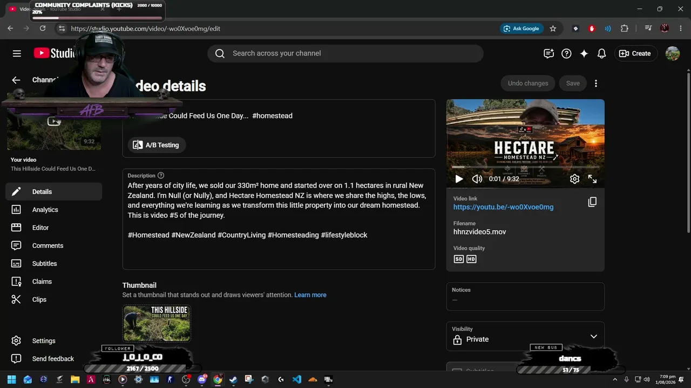
Task: Reload the page in Chrome
Action: (x=43, y=29)
